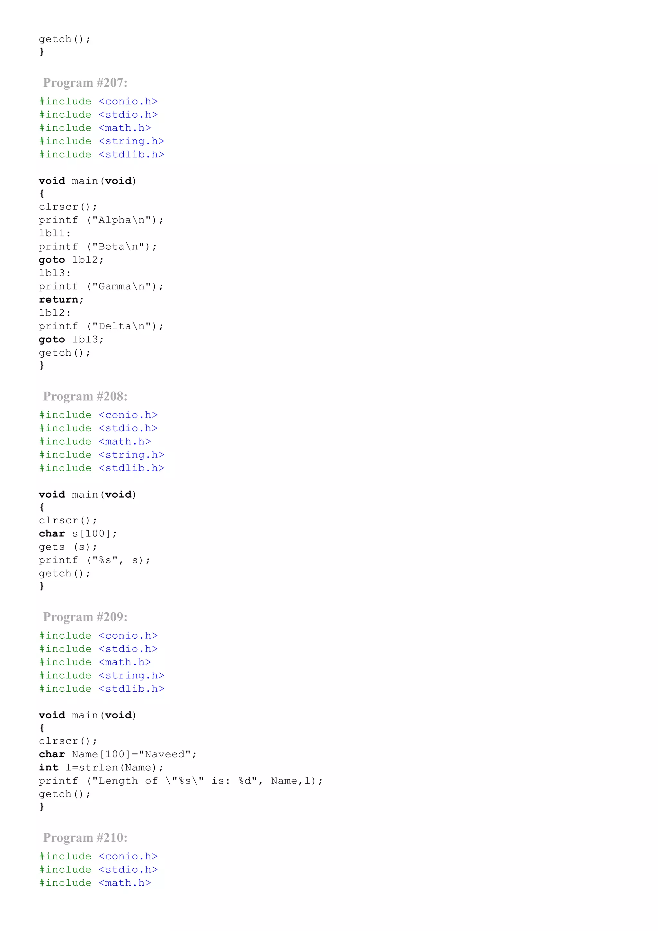Click "void main(void)" in Program #208

pyautogui.click(x=88, y=495)
